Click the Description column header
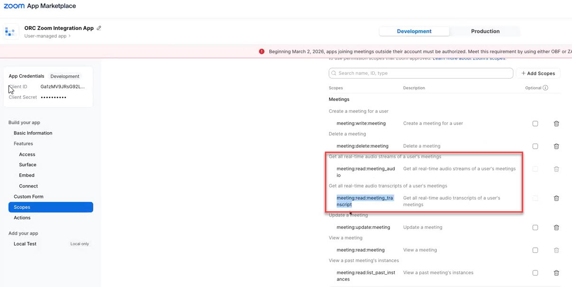The image size is (572, 287). coord(414,88)
